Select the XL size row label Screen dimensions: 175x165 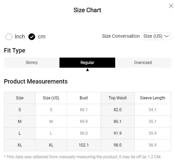(x=20, y=145)
